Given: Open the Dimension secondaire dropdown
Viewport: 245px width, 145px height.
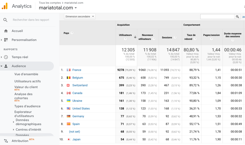Looking at the screenshot, I should tap(80, 17).
